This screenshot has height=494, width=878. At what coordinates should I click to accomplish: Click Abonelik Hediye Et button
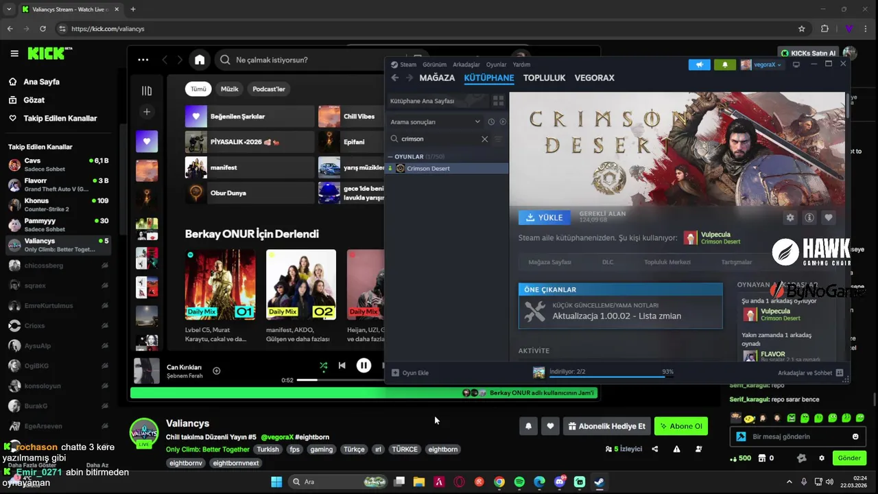click(x=606, y=426)
